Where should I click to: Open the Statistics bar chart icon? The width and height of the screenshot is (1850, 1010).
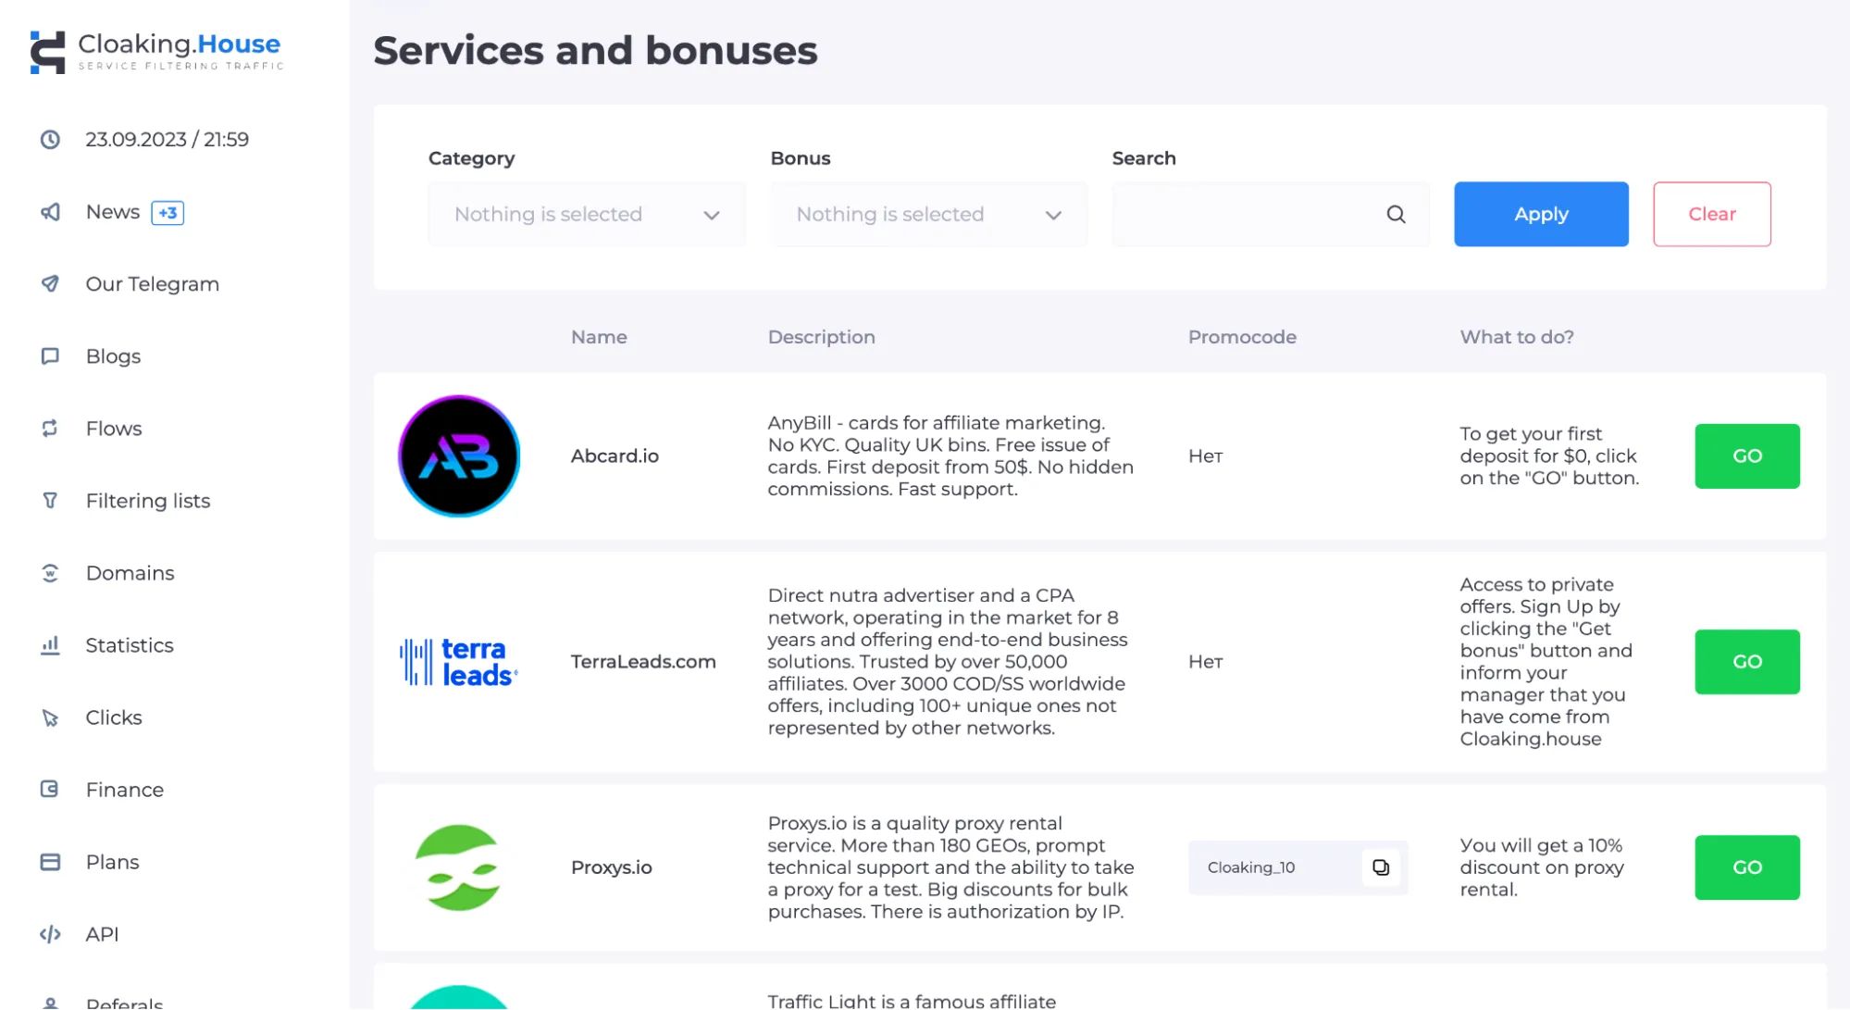50,645
